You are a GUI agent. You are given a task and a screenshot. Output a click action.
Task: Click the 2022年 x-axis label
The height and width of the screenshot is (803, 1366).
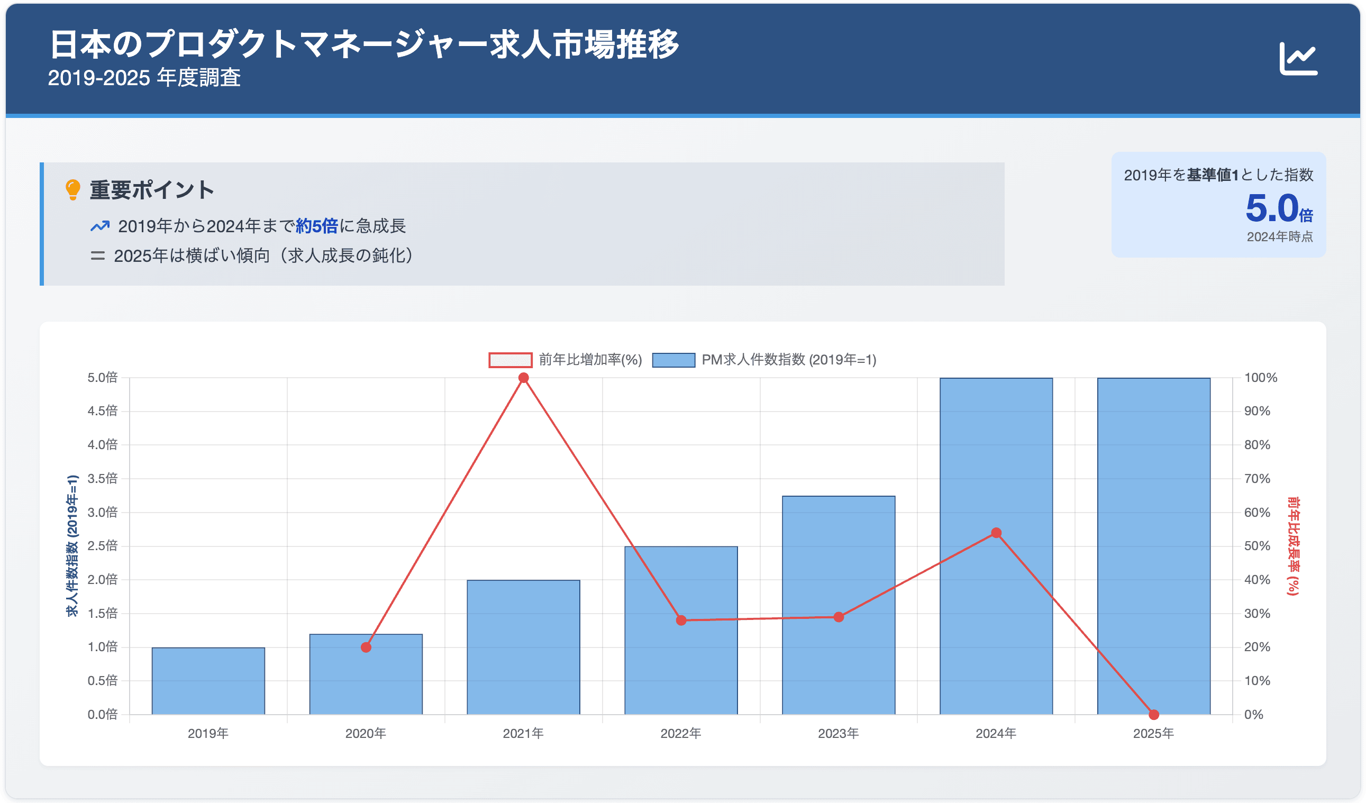click(x=680, y=733)
